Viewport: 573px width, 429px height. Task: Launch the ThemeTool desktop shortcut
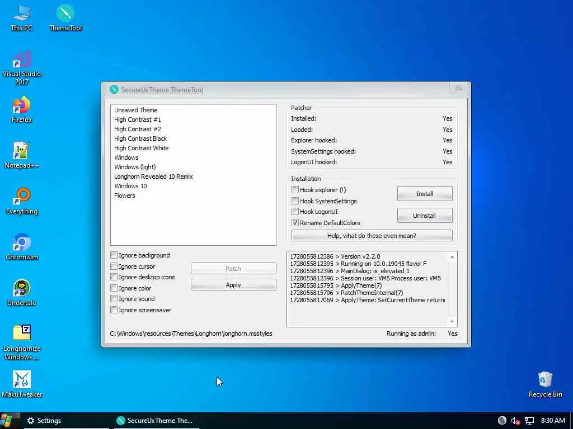pos(65,18)
